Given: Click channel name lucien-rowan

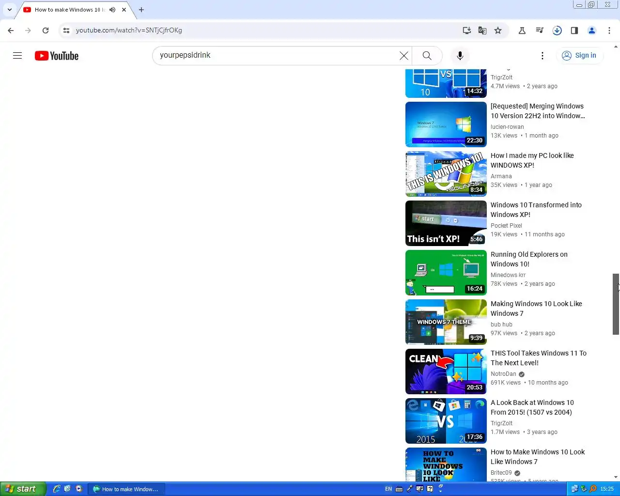Looking at the screenshot, I should (x=507, y=127).
